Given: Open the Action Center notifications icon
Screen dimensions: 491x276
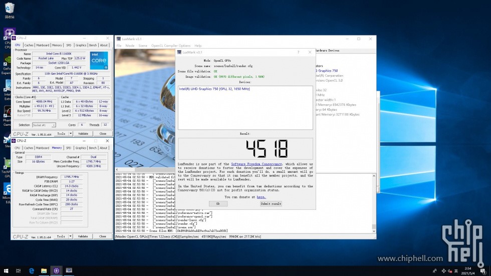Looking at the screenshot, I should click(483, 271).
